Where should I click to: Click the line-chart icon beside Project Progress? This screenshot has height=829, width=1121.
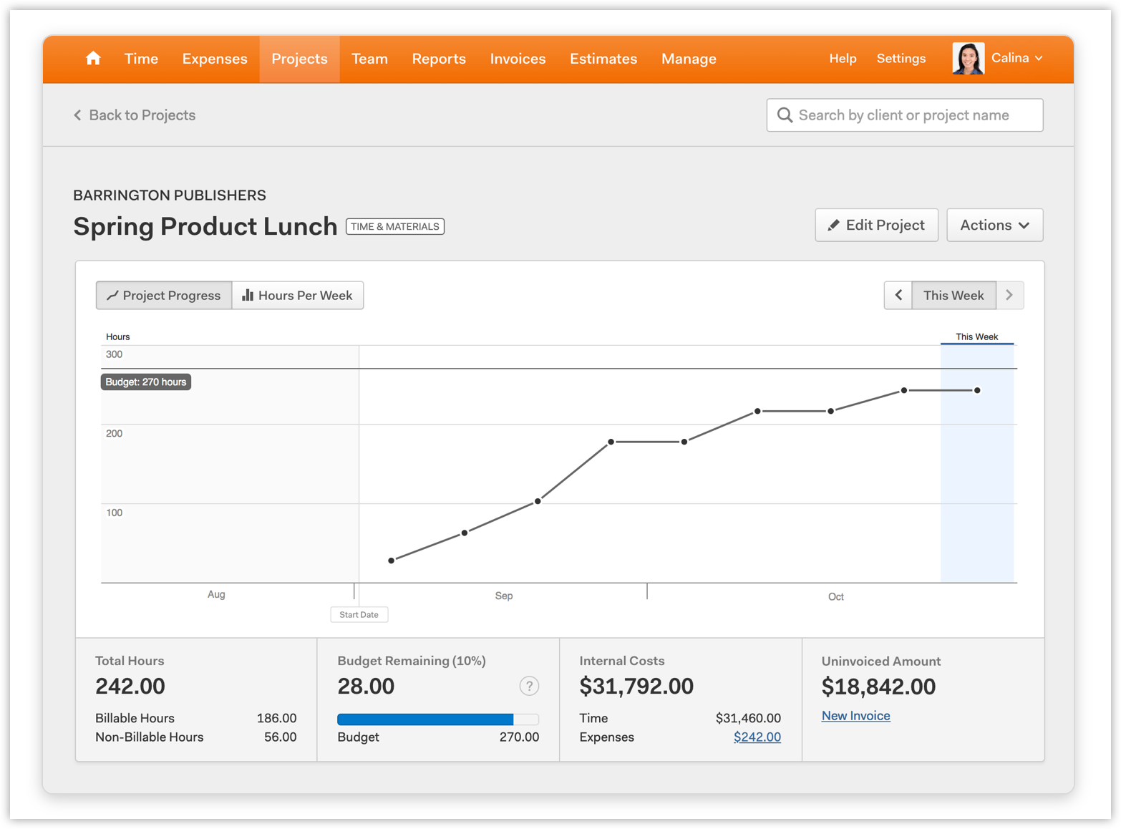click(x=113, y=295)
